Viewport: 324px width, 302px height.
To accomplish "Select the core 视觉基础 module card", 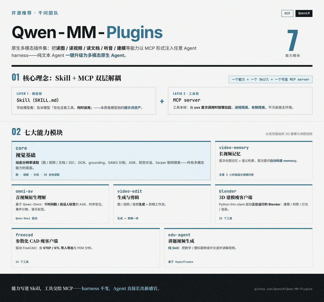I will [x=111, y=160].
